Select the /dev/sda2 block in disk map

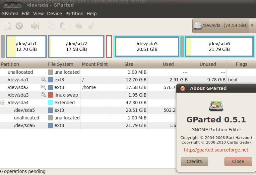pyautogui.click(x=76, y=47)
